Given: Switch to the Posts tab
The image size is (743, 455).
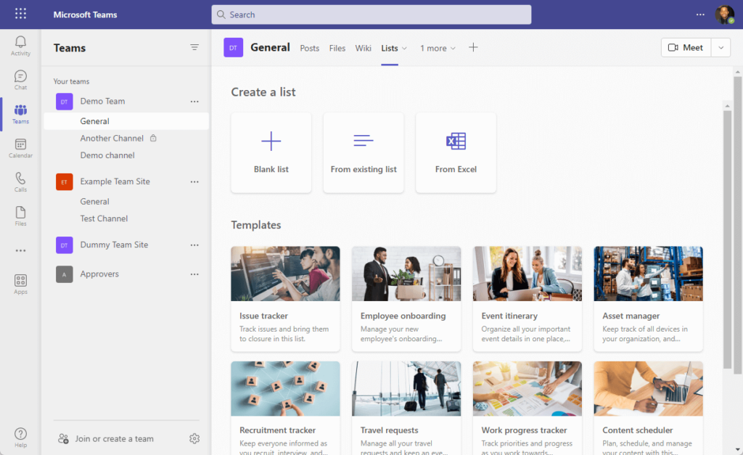Looking at the screenshot, I should pos(309,49).
